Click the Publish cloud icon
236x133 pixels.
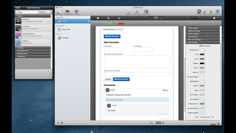[x=211, y=11]
